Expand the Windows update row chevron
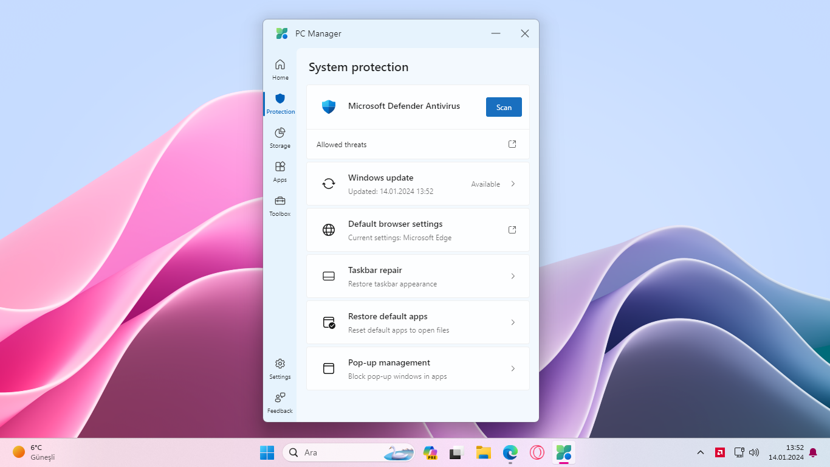Viewport: 830px width, 467px height. coord(513,184)
